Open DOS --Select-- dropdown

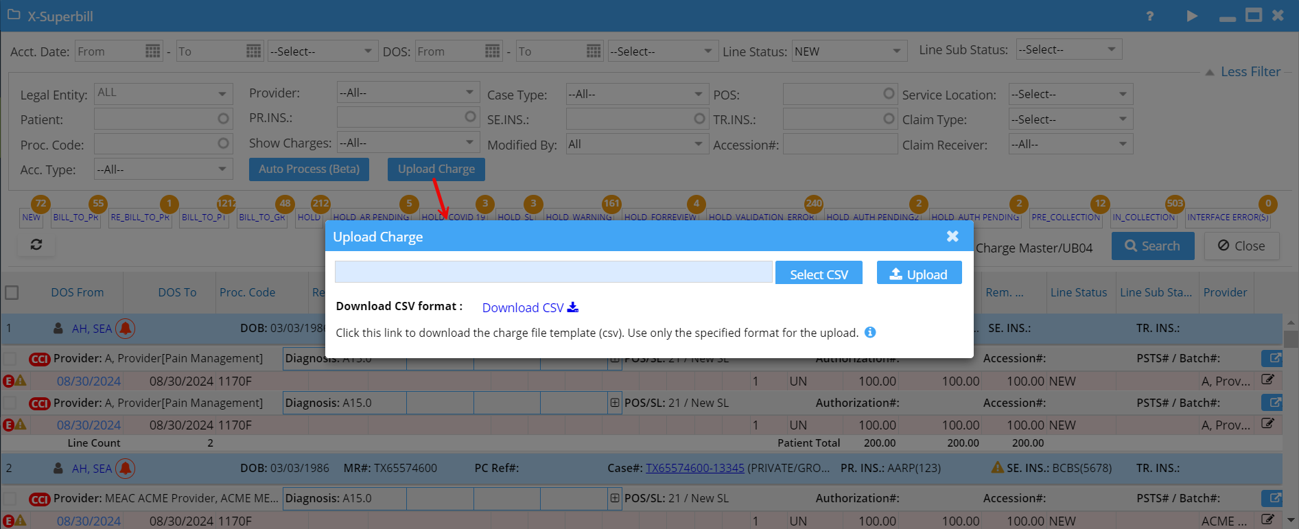click(662, 51)
